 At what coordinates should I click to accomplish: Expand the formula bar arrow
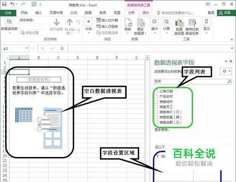[x=232, y=48]
